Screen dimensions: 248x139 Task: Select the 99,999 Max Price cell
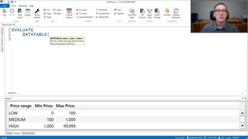coord(65,126)
